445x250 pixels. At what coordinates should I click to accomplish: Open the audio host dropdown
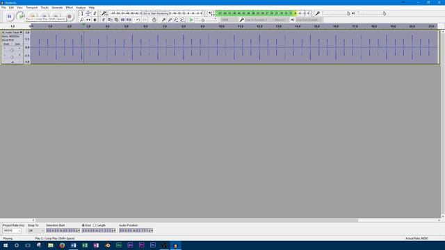pyautogui.click(x=229, y=20)
